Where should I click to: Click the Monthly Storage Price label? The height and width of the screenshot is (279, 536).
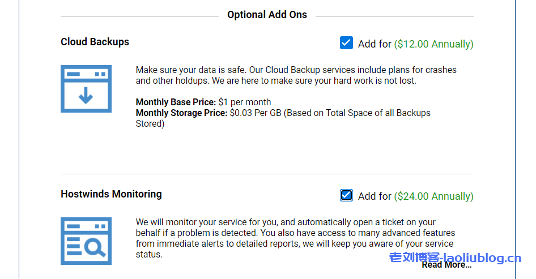pos(182,113)
